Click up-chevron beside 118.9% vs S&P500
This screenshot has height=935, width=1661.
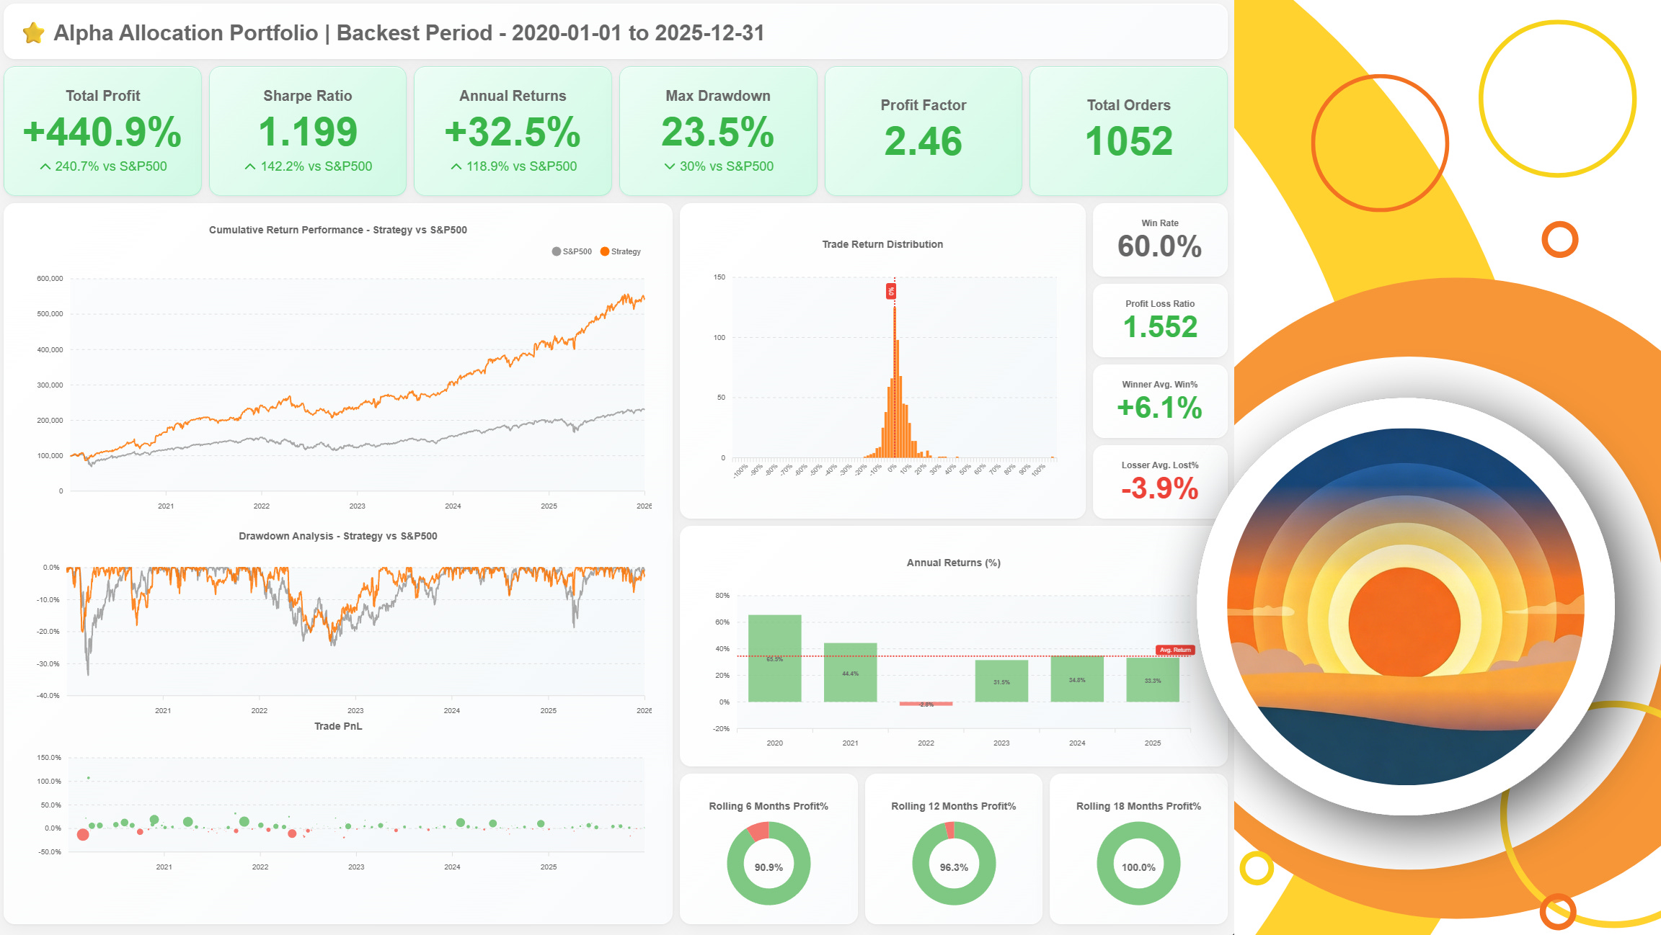(x=456, y=166)
